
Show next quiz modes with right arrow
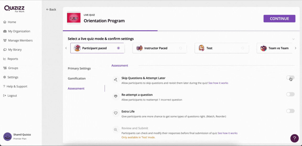click(295, 48)
